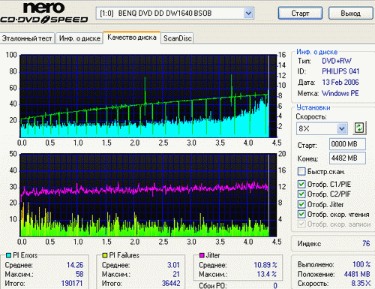Click the Старт button
This screenshot has height=289, width=375.
(300, 13)
